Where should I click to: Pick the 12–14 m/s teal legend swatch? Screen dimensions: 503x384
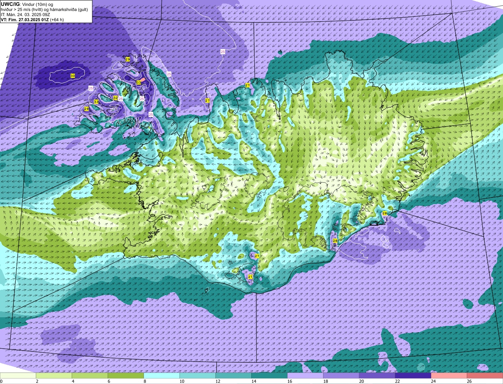coord(233,375)
